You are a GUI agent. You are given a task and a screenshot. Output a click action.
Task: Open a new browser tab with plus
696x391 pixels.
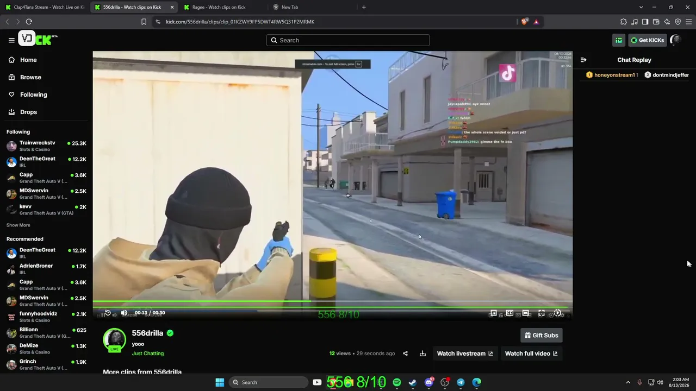tap(364, 7)
